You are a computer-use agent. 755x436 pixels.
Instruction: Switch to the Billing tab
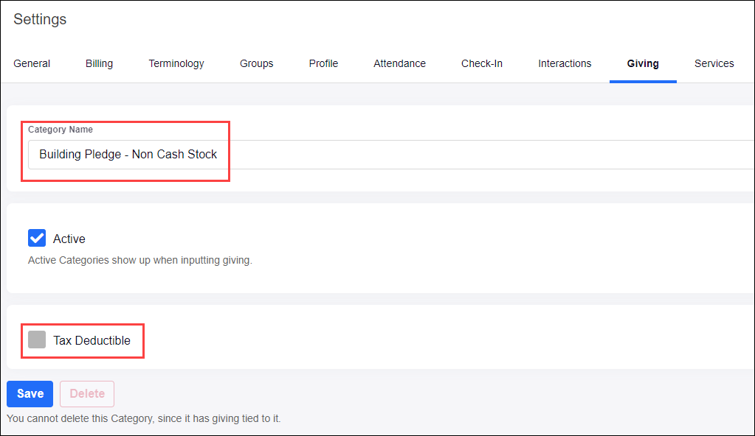pos(99,63)
